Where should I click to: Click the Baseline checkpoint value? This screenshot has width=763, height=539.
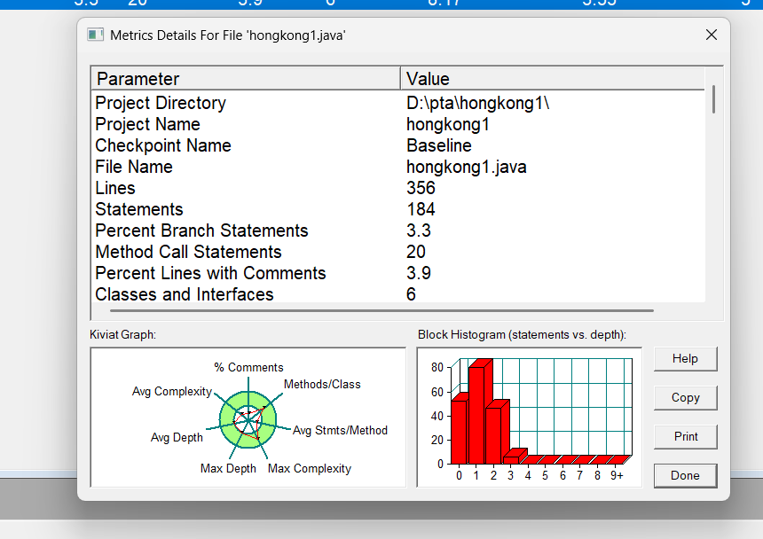point(439,145)
